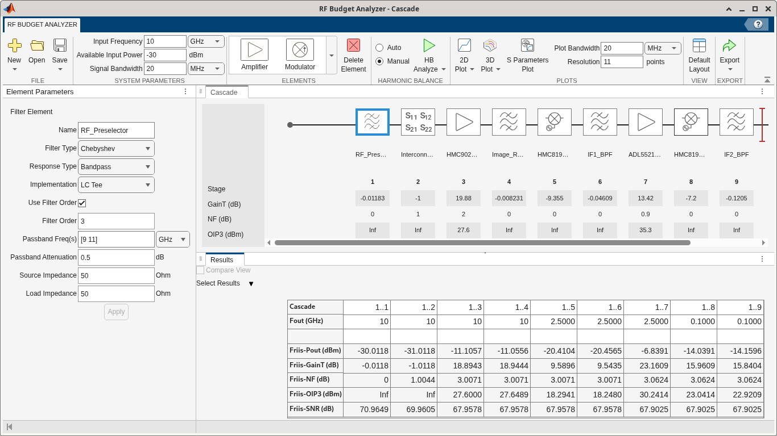Viewport: 777px width, 436px height.
Task: Expand the Select Results dropdown arrow
Action: pos(251,284)
